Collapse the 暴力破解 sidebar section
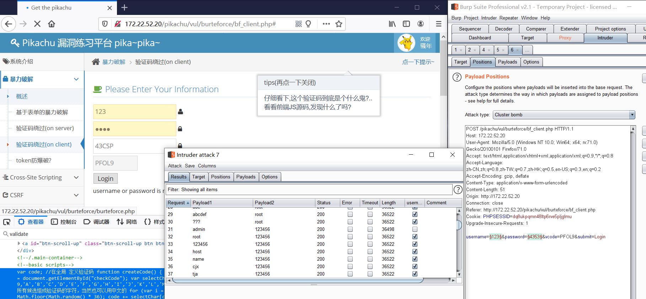The width and height of the screenshot is (646, 299). tap(76, 79)
